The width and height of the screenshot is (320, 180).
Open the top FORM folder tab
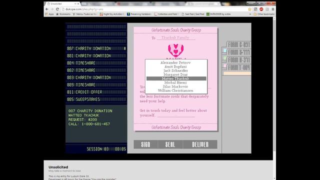coord(238,44)
